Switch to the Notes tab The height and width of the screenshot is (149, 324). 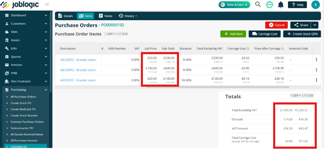[x=105, y=16]
